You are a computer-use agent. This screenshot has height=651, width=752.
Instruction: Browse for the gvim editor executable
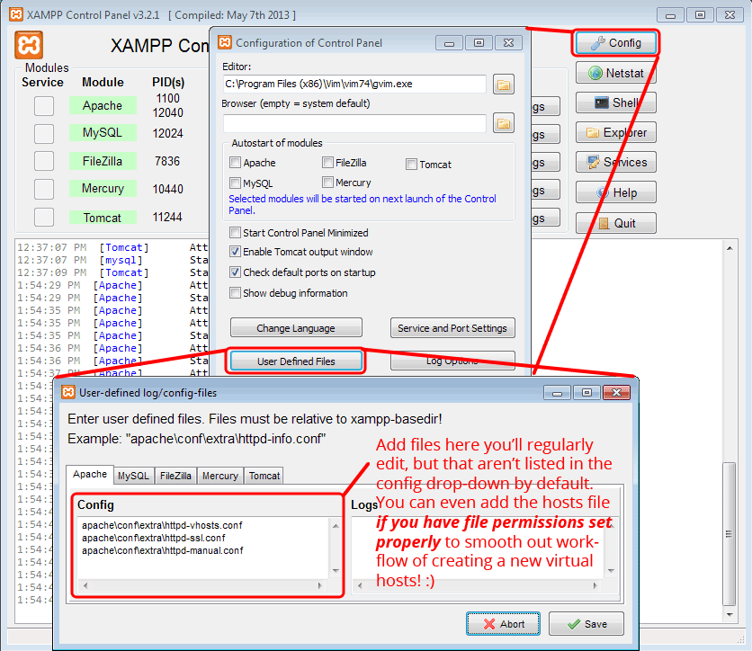click(x=503, y=84)
